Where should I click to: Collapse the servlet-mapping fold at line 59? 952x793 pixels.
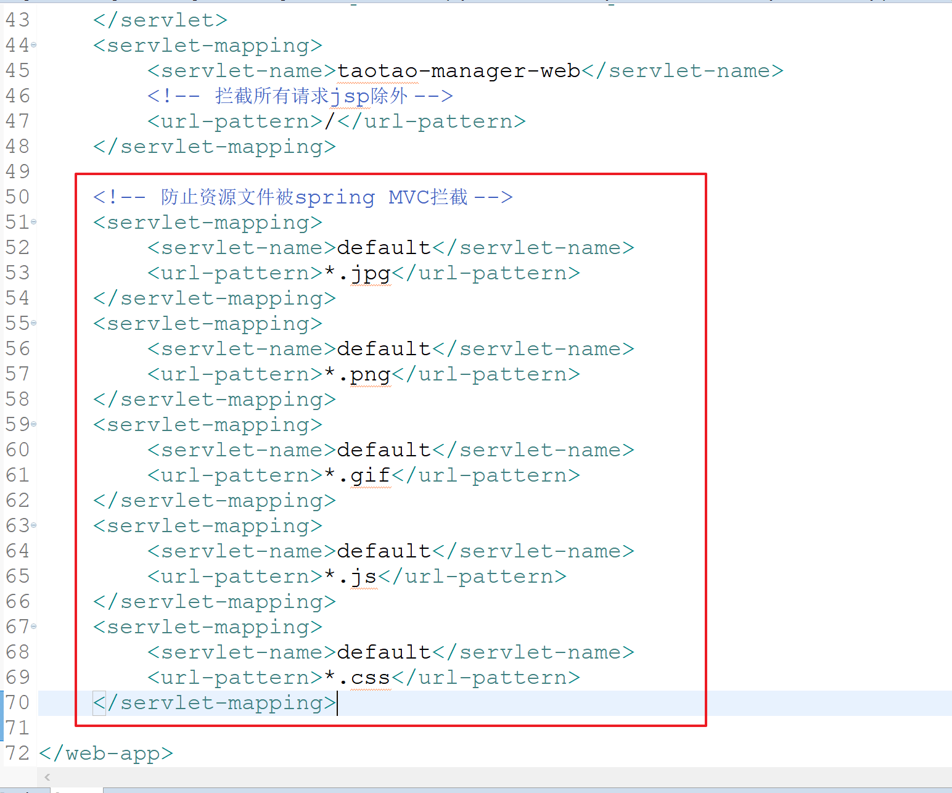click(x=34, y=424)
